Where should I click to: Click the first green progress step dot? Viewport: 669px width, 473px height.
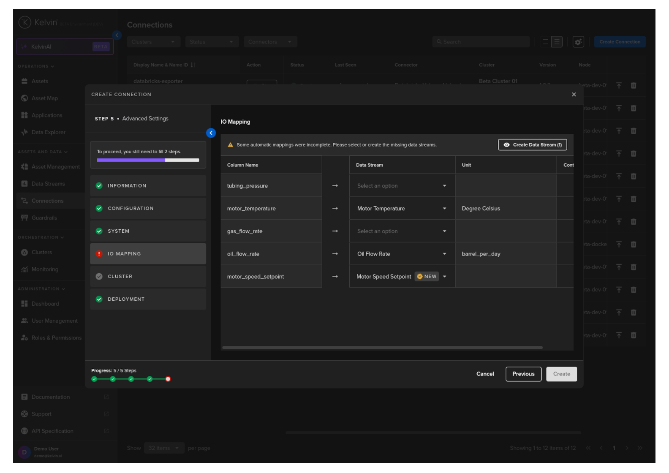(x=94, y=379)
